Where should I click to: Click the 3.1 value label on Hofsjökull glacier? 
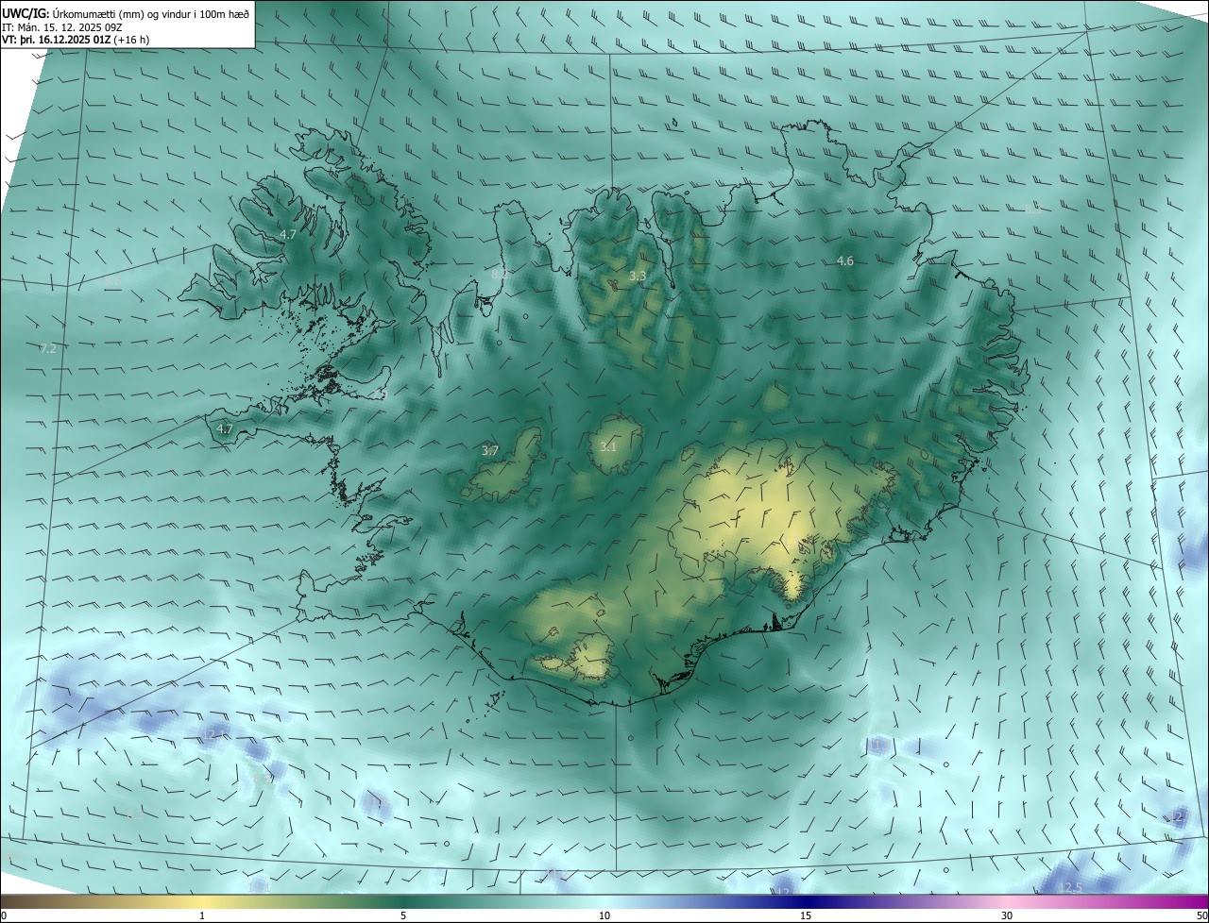coord(607,446)
